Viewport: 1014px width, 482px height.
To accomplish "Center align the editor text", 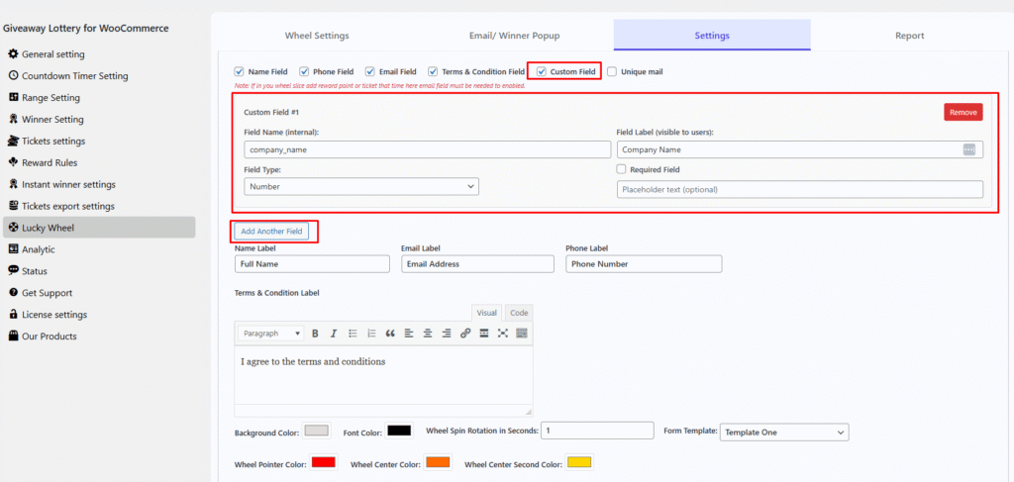I will click(428, 334).
